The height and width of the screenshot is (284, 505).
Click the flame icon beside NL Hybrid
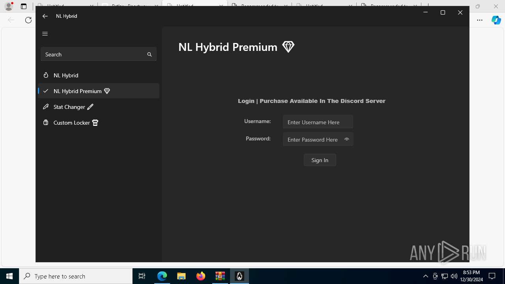46,75
